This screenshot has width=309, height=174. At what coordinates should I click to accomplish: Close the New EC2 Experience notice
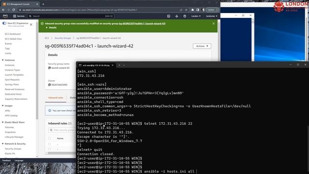click(x=31, y=25)
